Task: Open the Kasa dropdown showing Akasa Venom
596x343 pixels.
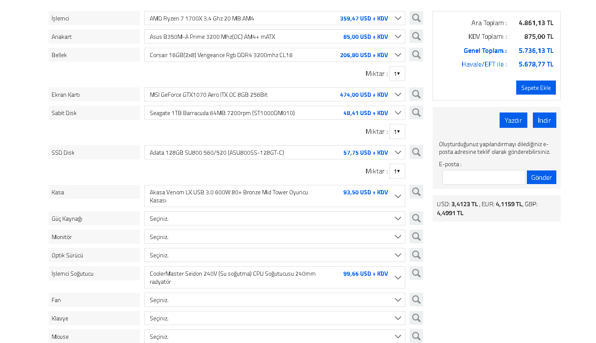Action: [275, 196]
